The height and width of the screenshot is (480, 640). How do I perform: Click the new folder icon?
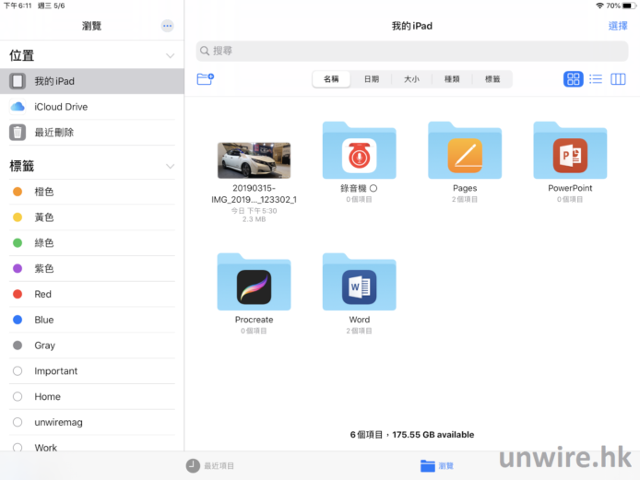click(205, 79)
